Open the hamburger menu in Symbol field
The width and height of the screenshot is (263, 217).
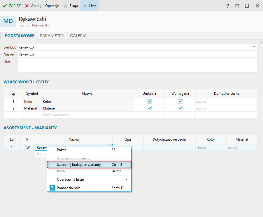click(254, 47)
